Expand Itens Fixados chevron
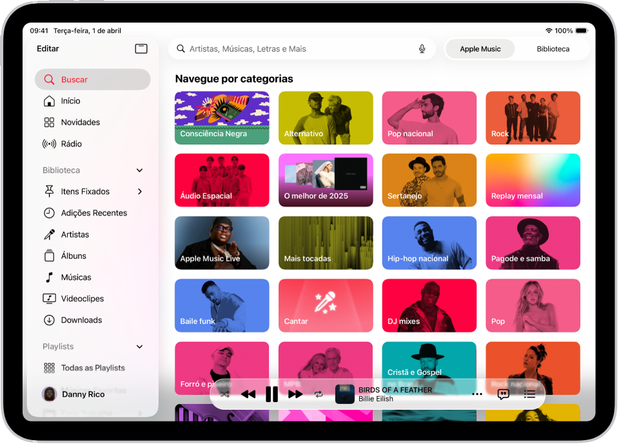 click(139, 191)
